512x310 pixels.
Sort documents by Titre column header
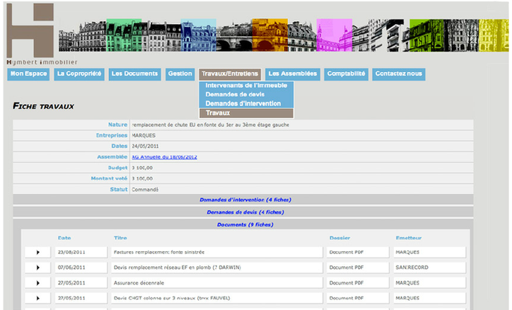pos(120,238)
